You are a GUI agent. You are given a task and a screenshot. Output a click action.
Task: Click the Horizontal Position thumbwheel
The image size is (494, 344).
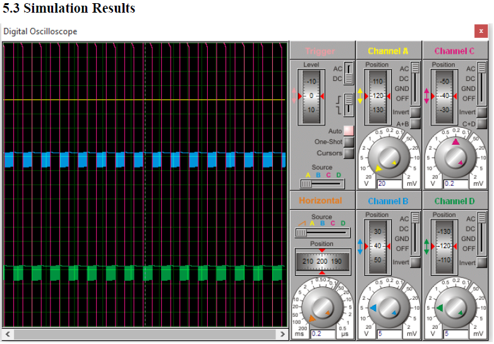(322, 261)
